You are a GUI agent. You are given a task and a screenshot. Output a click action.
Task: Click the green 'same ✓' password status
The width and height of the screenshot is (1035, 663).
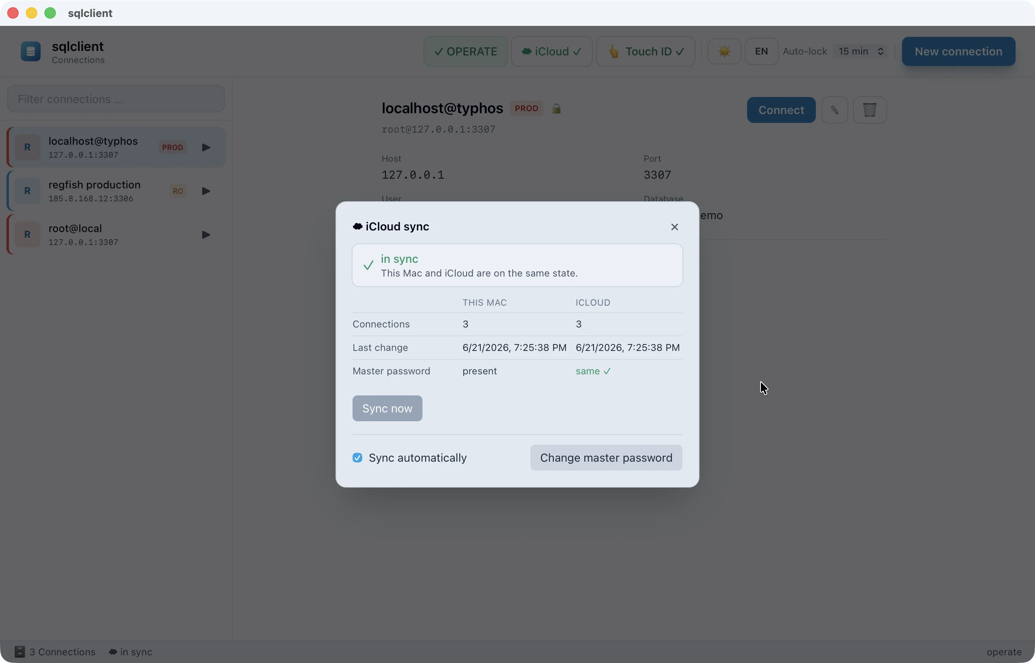[593, 371]
